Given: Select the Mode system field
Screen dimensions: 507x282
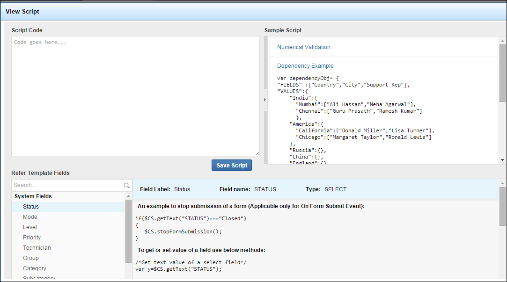Looking at the screenshot, I should coord(30,217).
